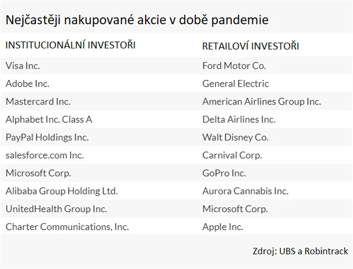The width and height of the screenshot is (353, 269).
Task: Select Apple Inc. in the retail column
Action: pos(223,227)
